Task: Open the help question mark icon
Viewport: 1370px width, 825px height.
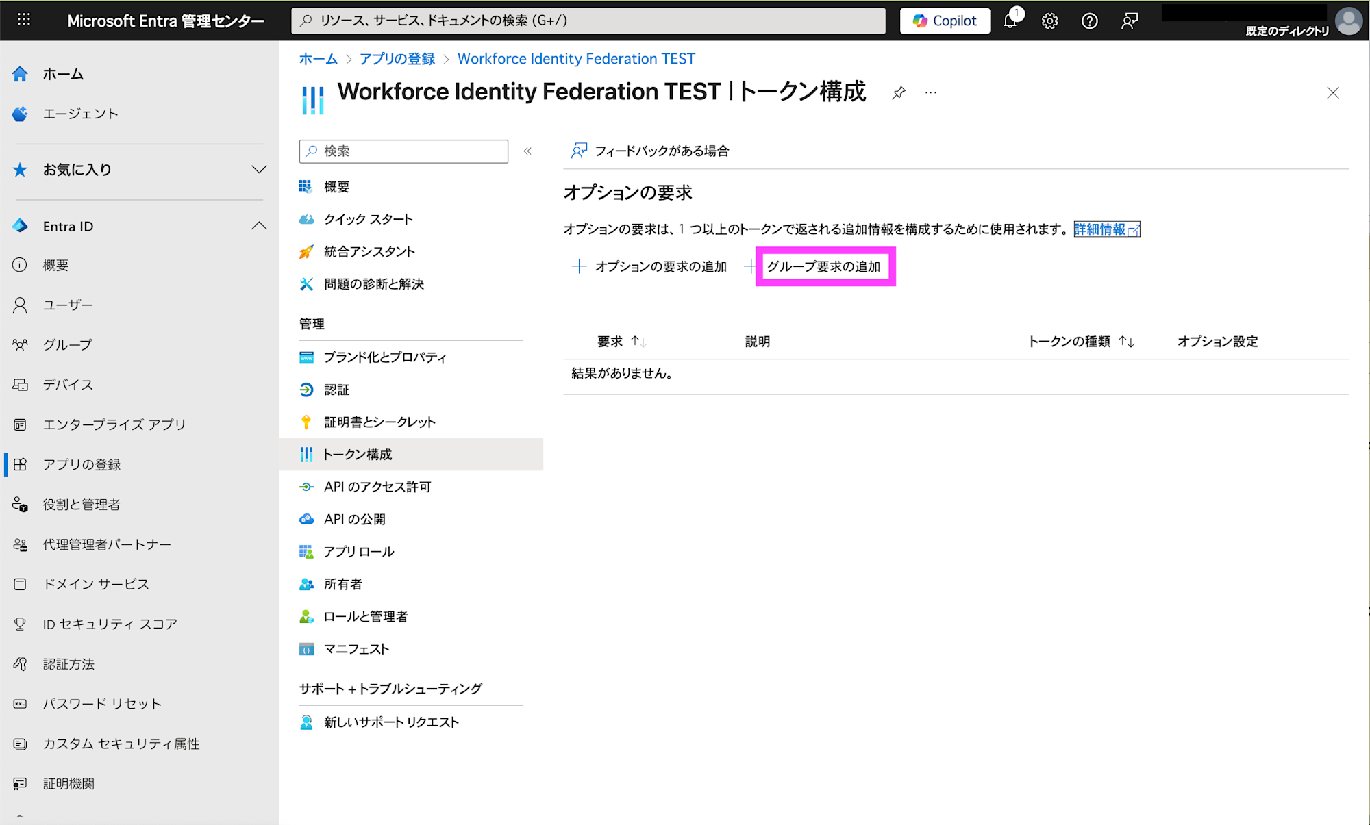Action: point(1089,21)
